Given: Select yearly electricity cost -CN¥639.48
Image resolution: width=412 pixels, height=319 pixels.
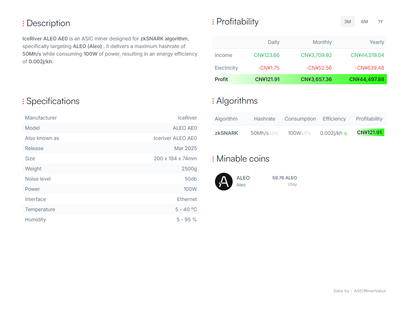Looking at the screenshot, I should pyautogui.click(x=369, y=68).
